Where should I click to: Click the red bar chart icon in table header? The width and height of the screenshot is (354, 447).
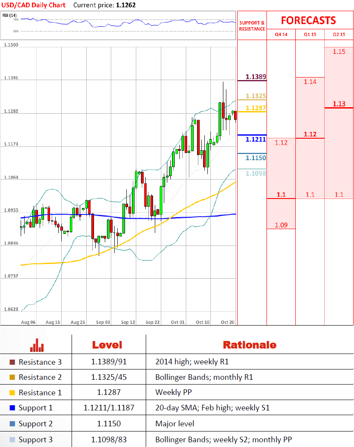37,345
